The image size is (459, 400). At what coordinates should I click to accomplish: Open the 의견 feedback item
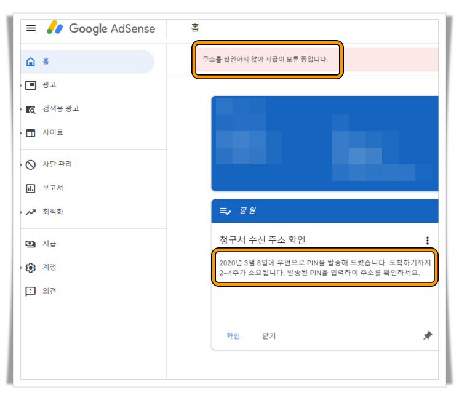pyautogui.click(x=49, y=291)
